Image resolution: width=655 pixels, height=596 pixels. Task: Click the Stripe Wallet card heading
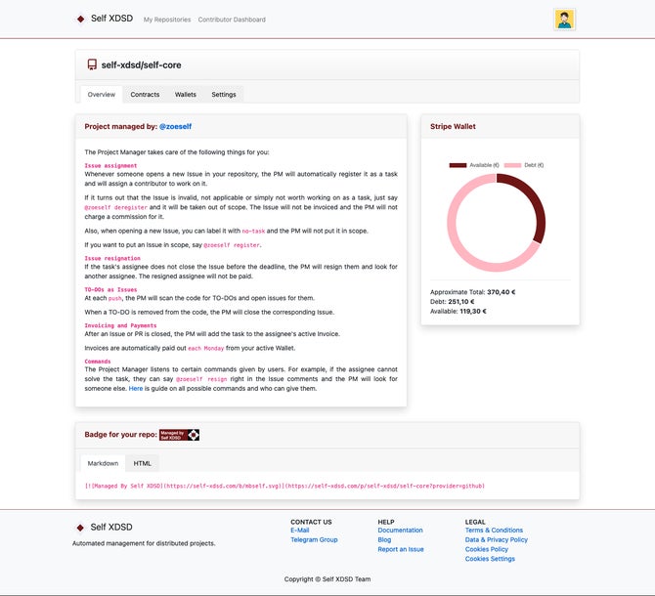(x=453, y=126)
